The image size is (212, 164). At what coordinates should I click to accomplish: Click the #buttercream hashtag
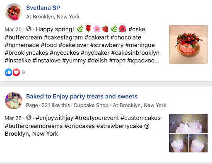tap(24, 37)
